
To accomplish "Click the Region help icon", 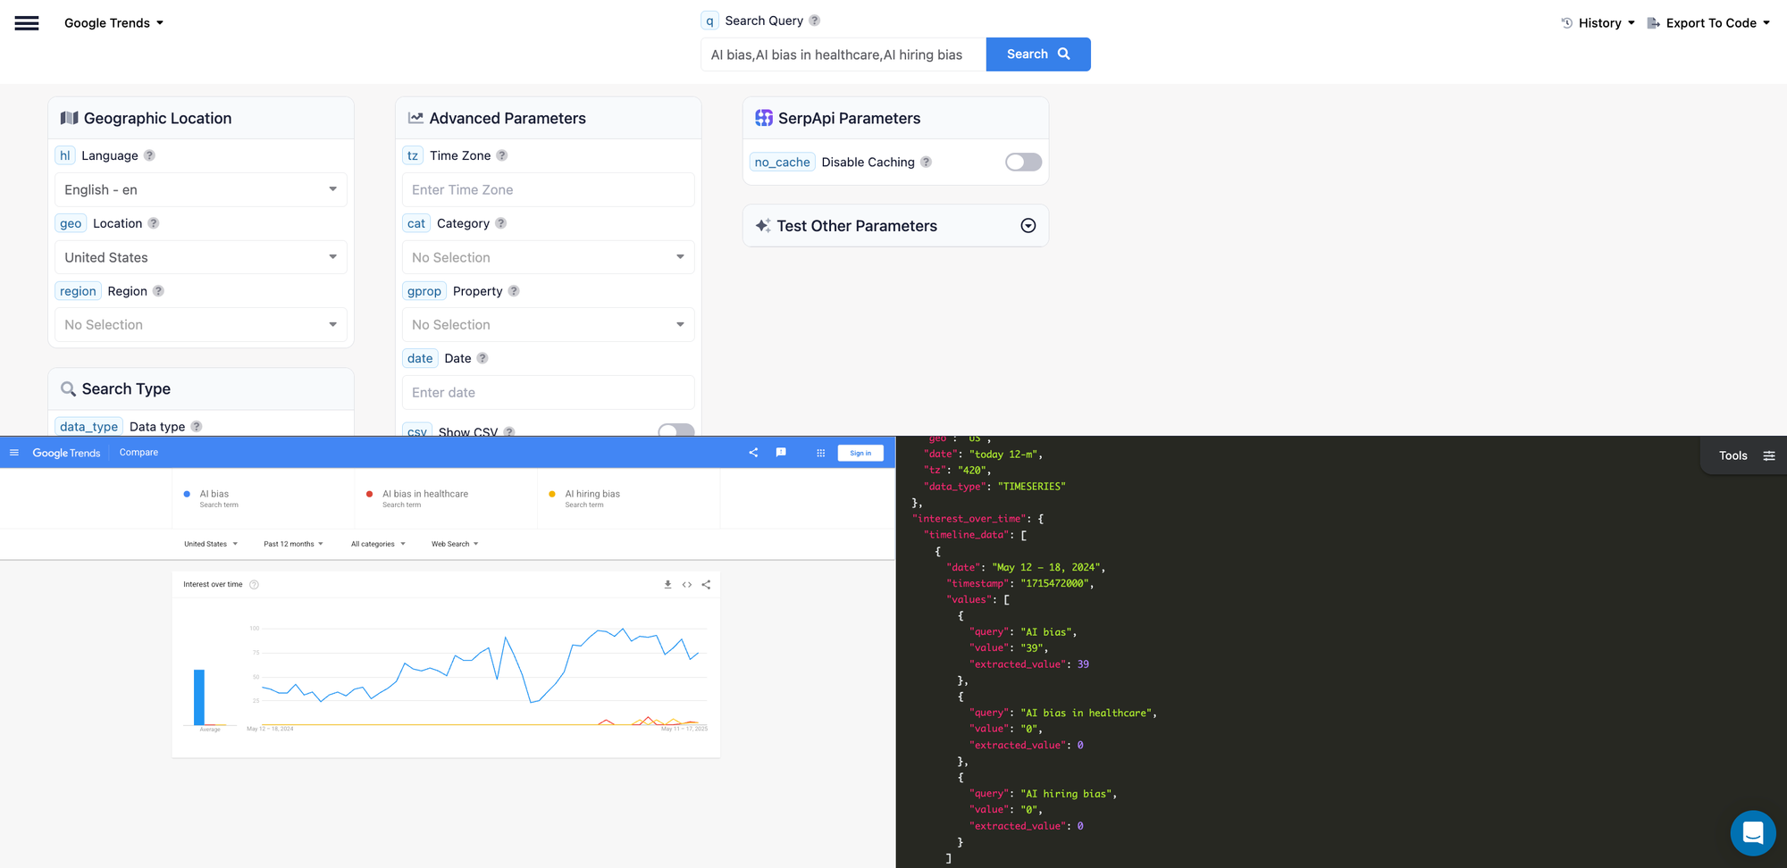I will [158, 291].
